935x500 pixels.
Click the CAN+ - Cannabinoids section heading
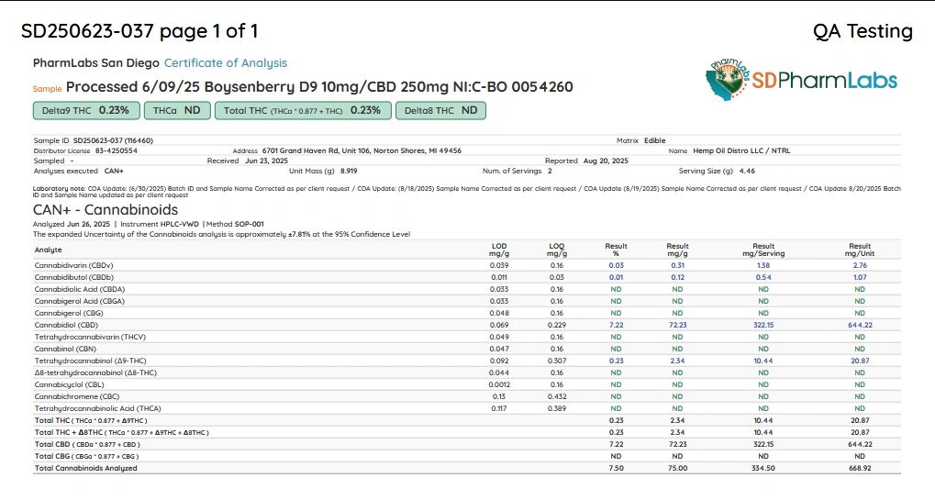coord(106,210)
